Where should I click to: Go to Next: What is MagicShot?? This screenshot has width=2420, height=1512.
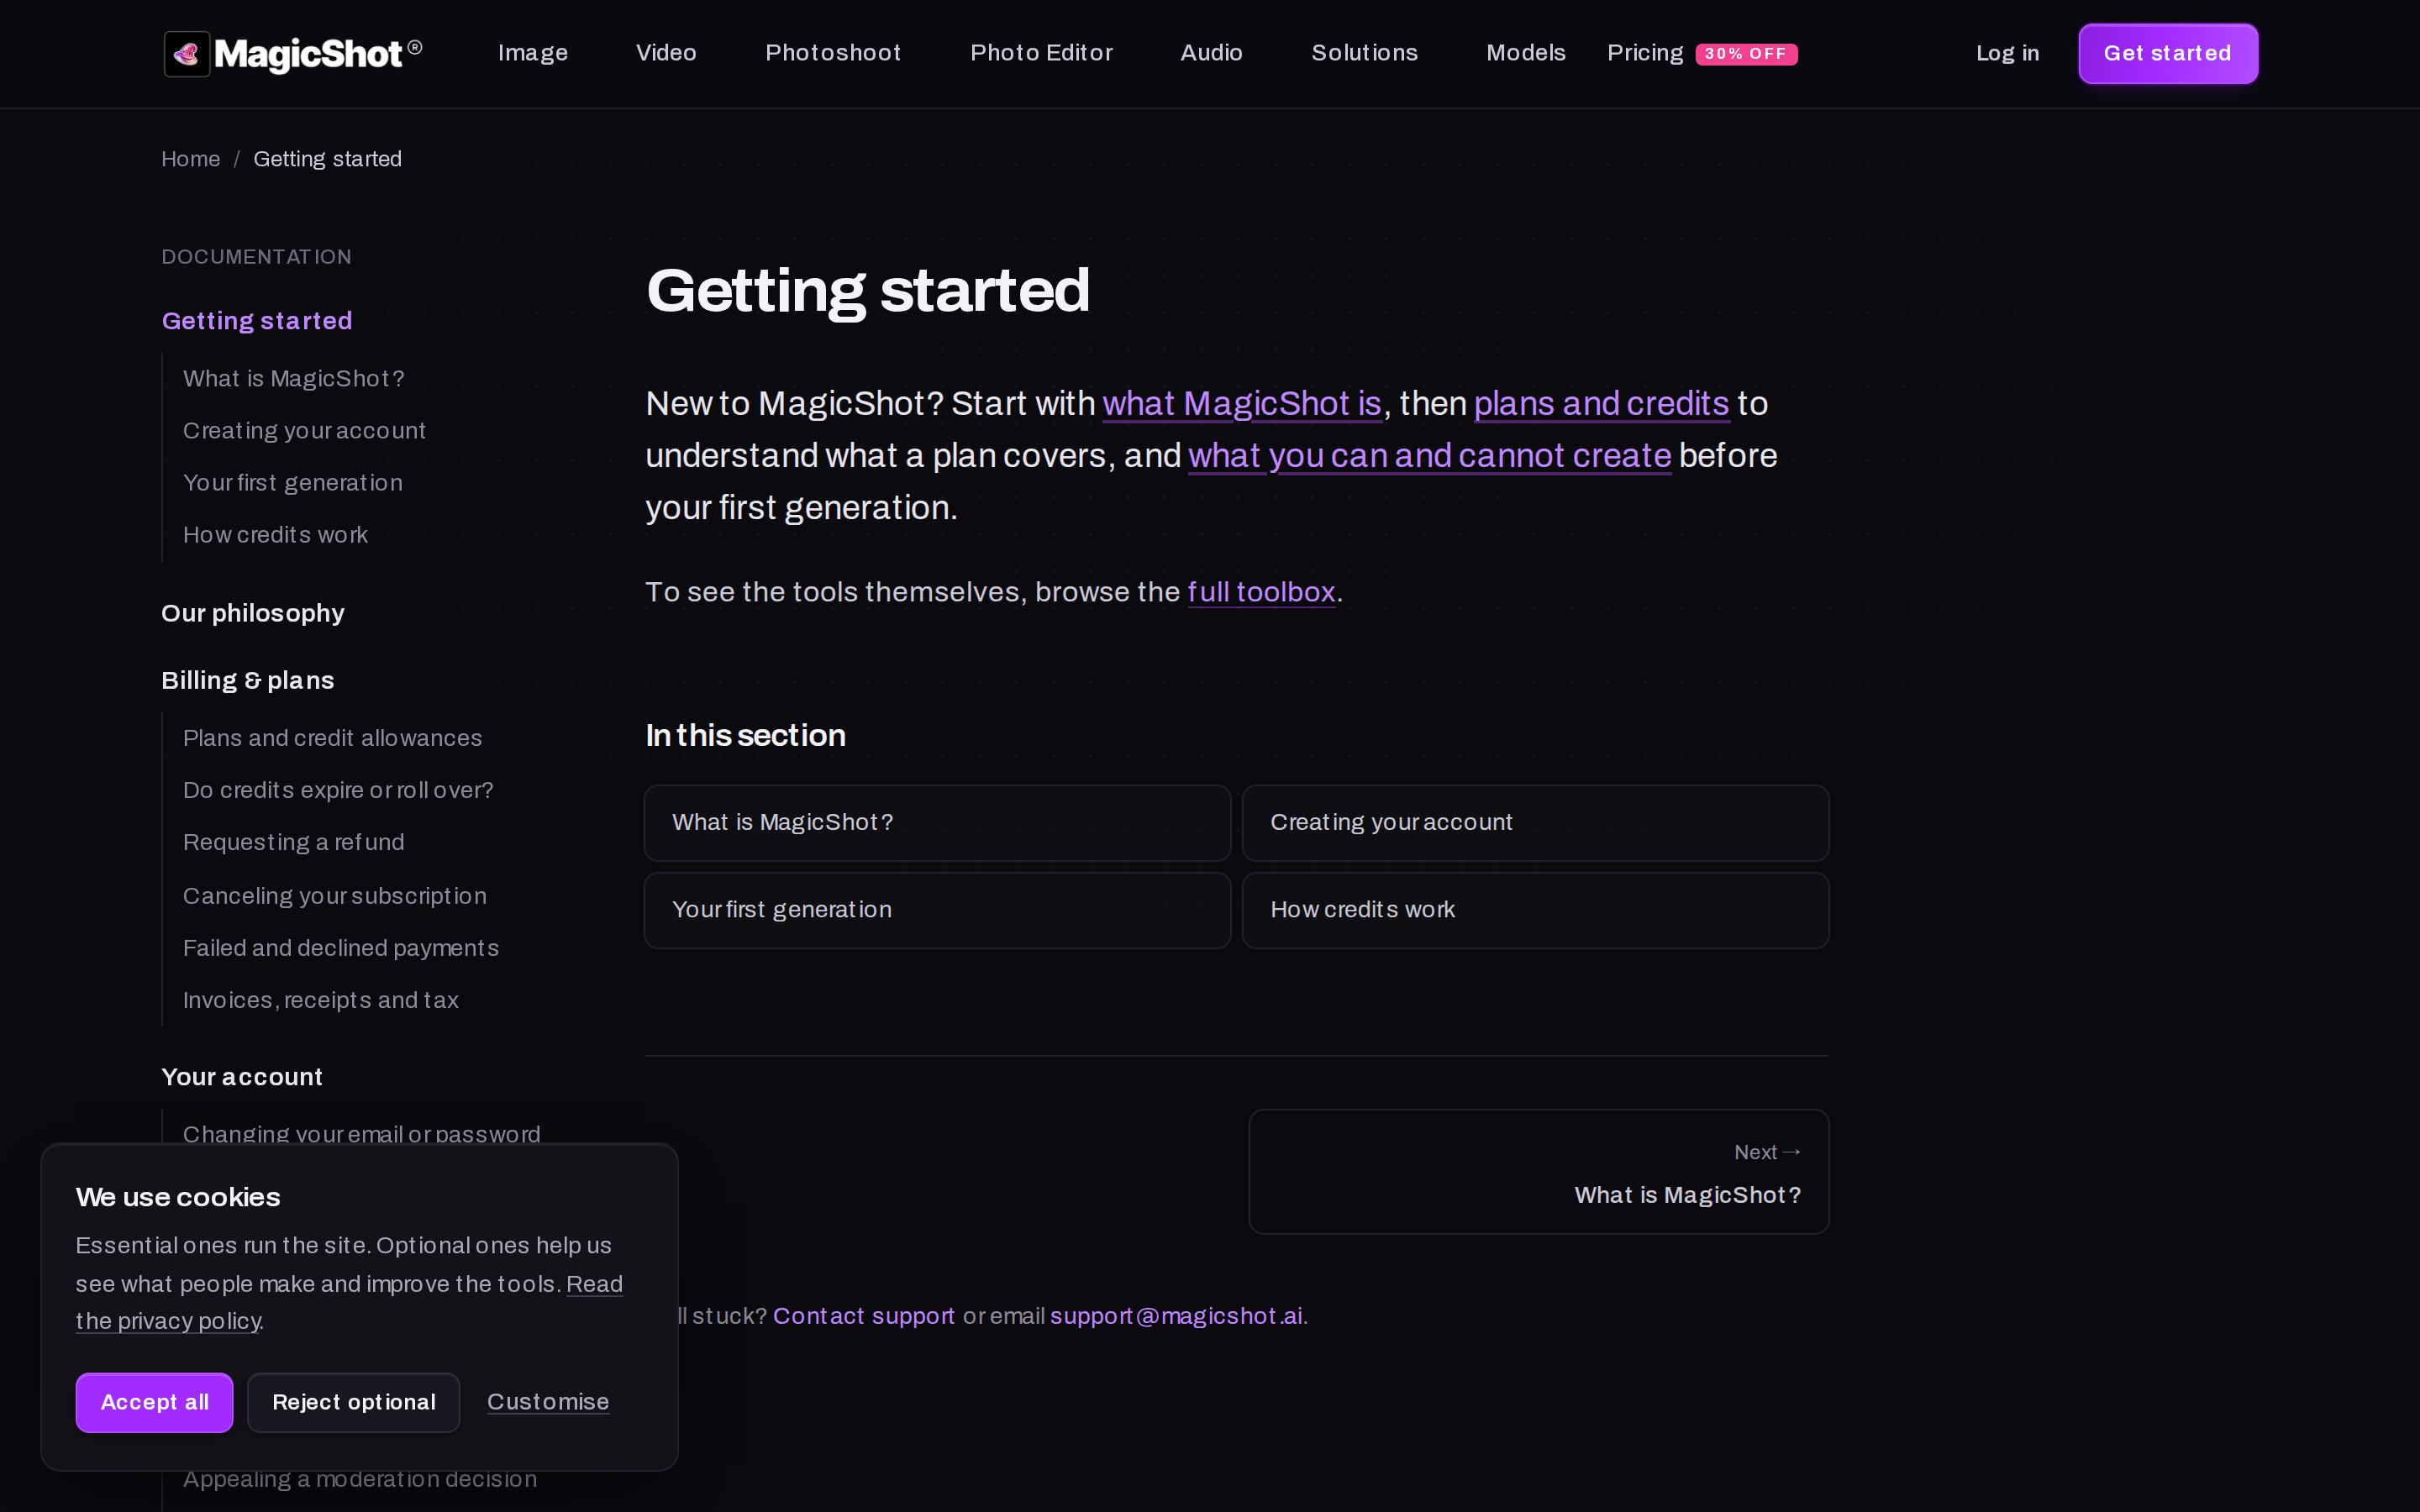point(1538,1171)
